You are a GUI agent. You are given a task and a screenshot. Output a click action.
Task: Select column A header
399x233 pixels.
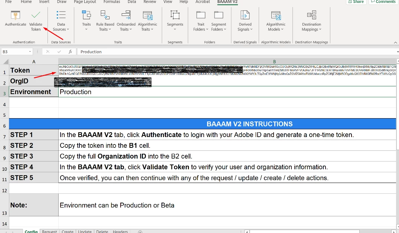click(x=33, y=61)
